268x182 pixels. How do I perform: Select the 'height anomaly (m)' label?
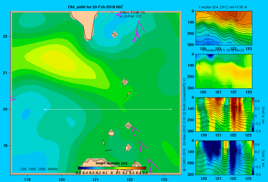[x=111, y=163]
